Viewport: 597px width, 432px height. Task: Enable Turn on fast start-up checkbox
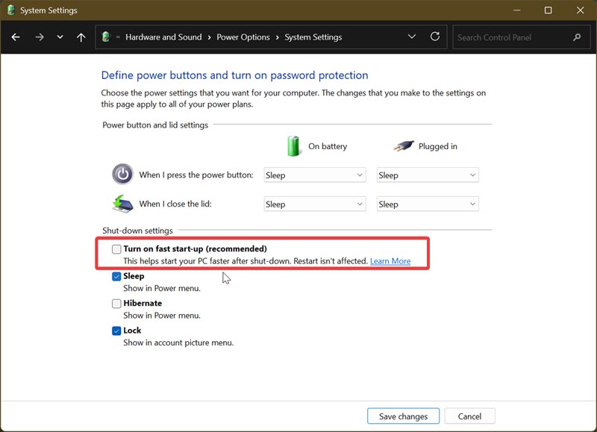point(116,249)
